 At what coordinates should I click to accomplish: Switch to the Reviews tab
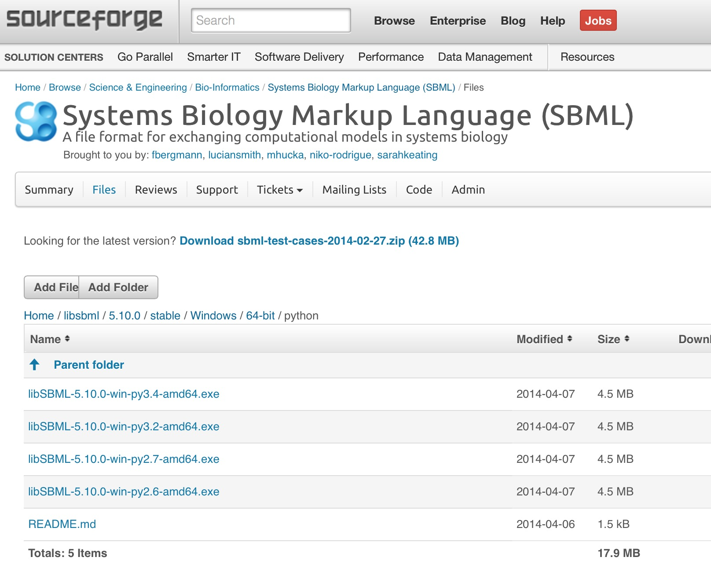(156, 190)
